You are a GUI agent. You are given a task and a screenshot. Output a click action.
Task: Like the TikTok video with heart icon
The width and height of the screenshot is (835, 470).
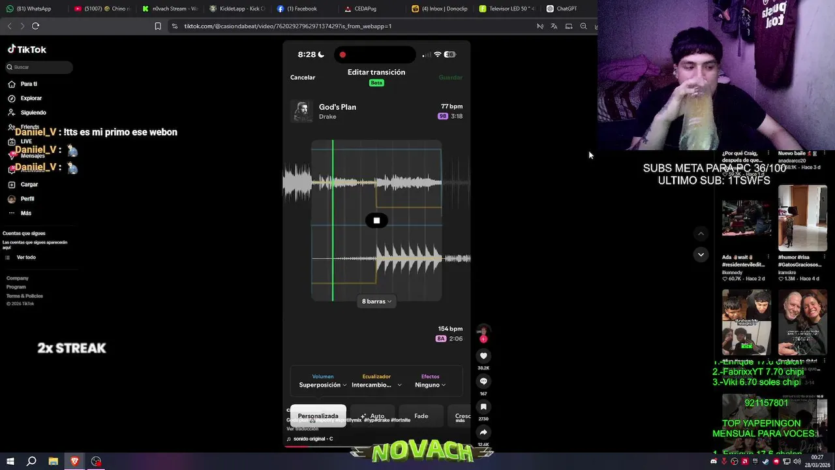coord(483,356)
